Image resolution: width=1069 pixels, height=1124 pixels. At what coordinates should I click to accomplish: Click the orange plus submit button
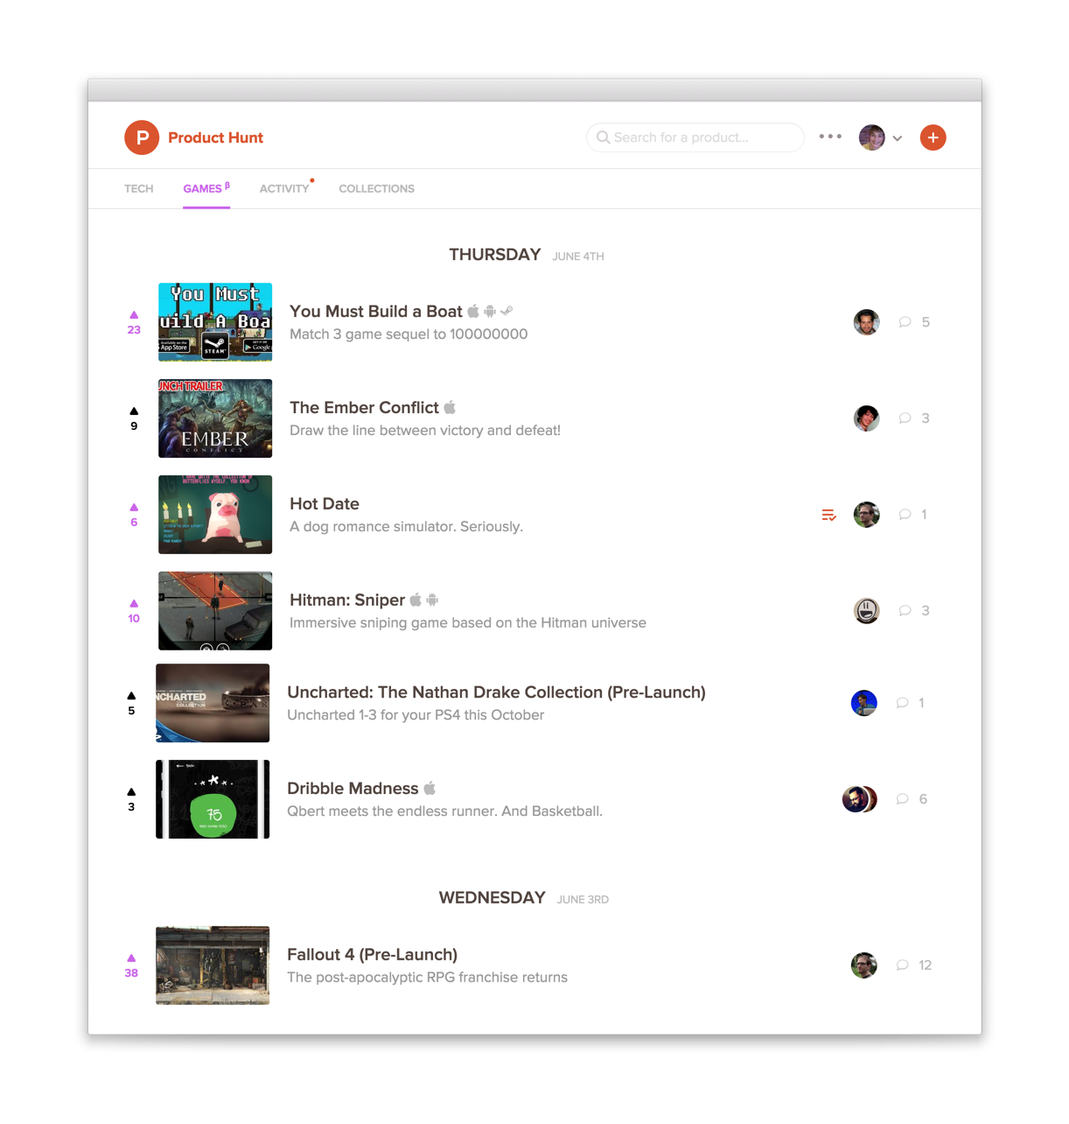[933, 137]
